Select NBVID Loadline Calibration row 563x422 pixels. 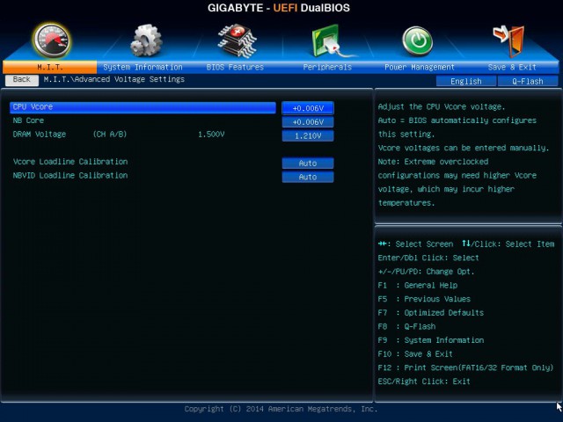(x=143, y=176)
